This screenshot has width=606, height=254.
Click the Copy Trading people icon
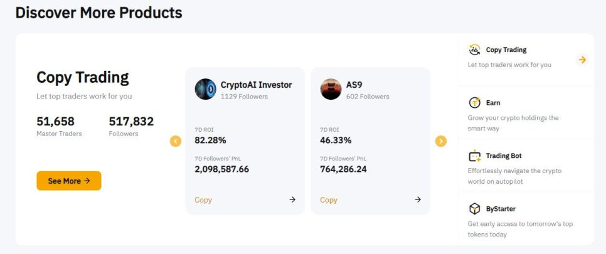coord(474,50)
